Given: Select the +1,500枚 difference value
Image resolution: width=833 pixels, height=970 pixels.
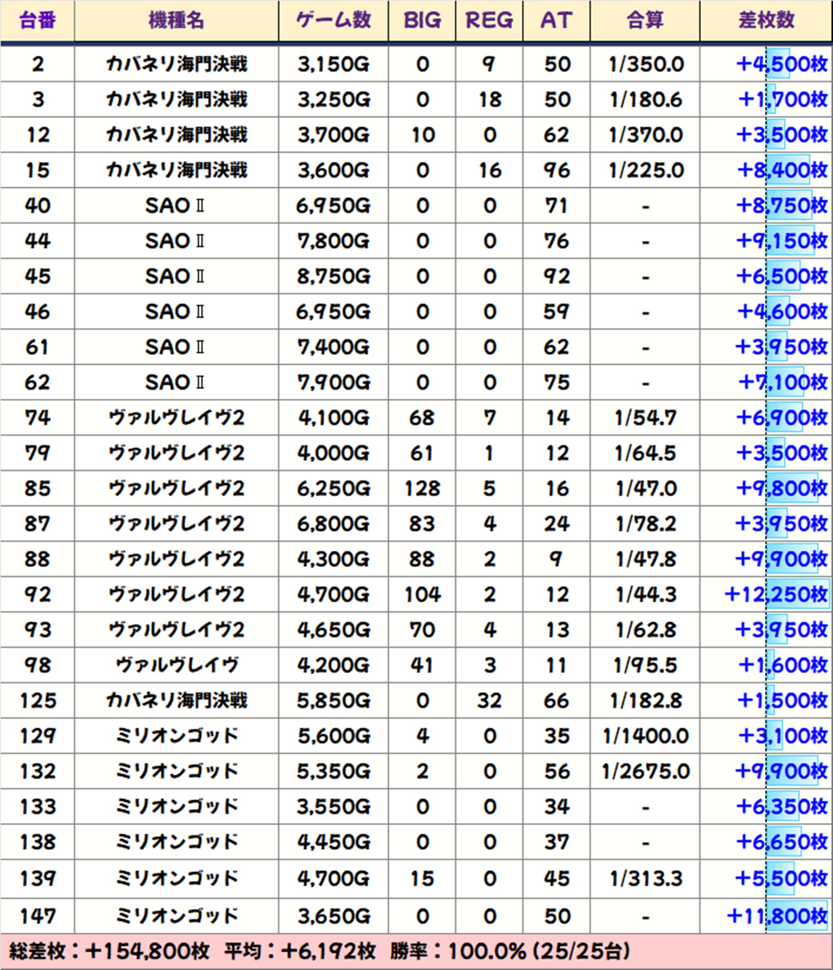Looking at the screenshot, I should (x=783, y=701).
